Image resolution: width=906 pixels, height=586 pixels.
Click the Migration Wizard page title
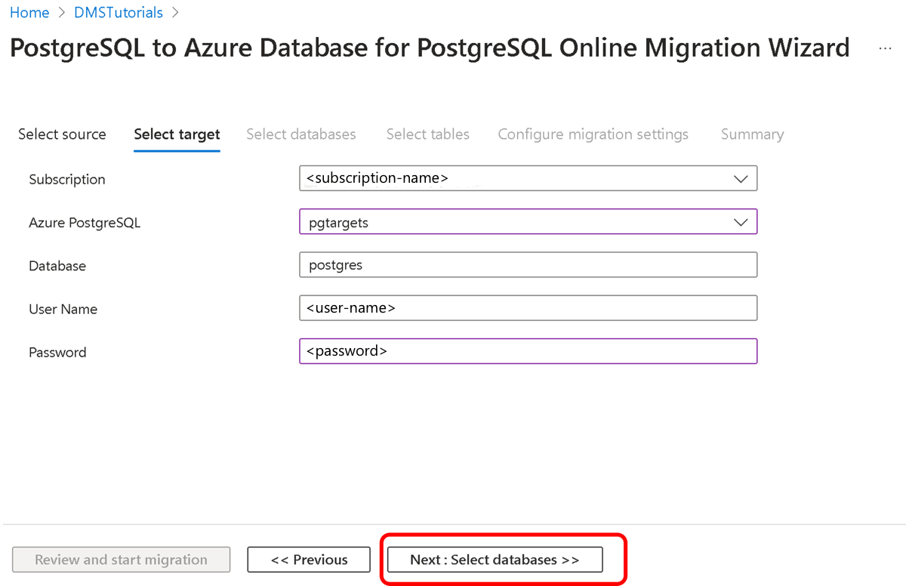coord(429,48)
